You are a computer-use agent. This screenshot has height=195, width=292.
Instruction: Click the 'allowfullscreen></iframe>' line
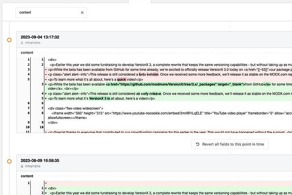coord(67,118)
